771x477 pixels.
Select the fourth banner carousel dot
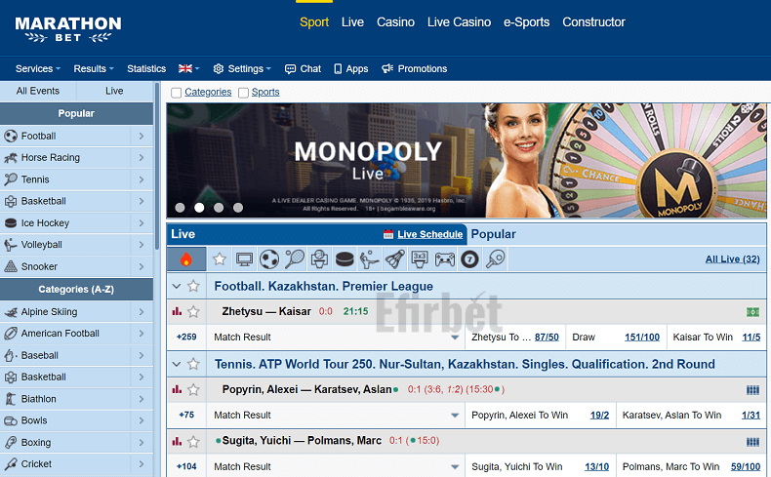238,208
